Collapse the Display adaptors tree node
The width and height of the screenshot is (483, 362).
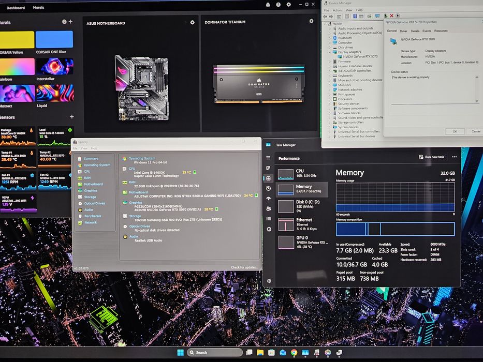point(330,52)
